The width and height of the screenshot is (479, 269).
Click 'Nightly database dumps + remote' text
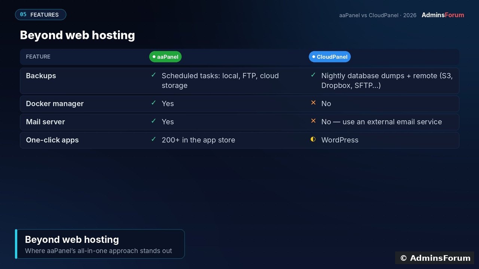pyautogui.click(x=379, y=76)
